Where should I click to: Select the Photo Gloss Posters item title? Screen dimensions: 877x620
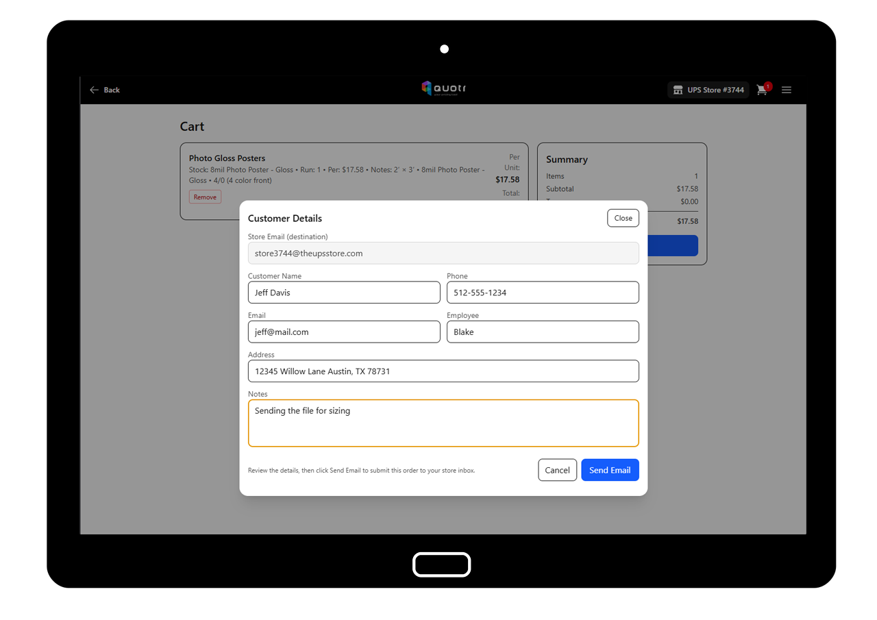coord(227,158)
